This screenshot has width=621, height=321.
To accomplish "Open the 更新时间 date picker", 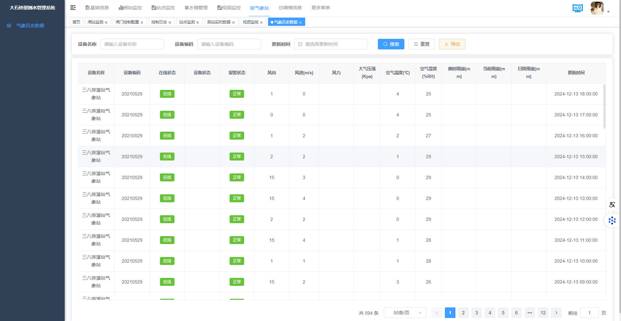I will pos(330,44).
